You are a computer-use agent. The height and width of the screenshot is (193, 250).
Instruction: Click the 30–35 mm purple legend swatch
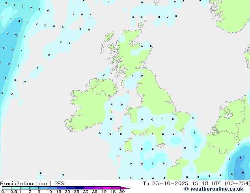[89, 188]
